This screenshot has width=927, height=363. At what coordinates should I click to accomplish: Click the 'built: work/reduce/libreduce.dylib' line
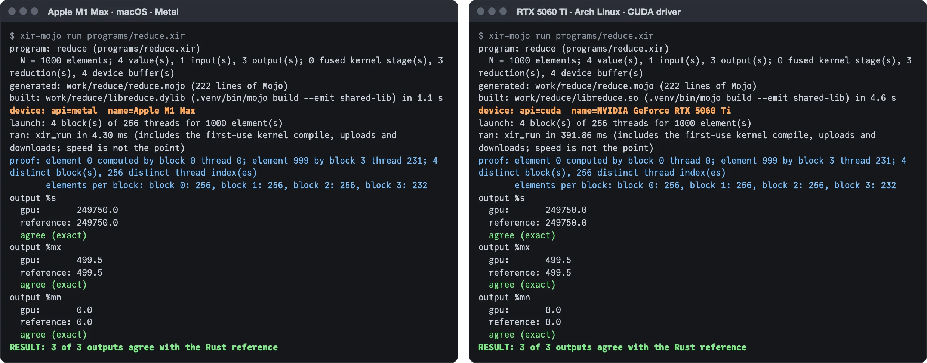tap(226, 98)
